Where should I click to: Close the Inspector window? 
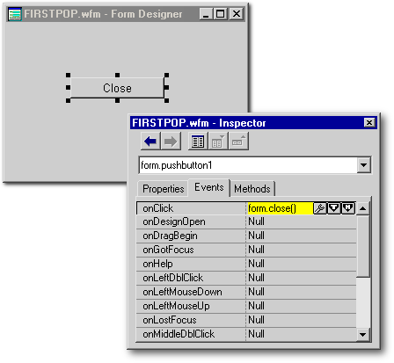(x=369, y=122)
